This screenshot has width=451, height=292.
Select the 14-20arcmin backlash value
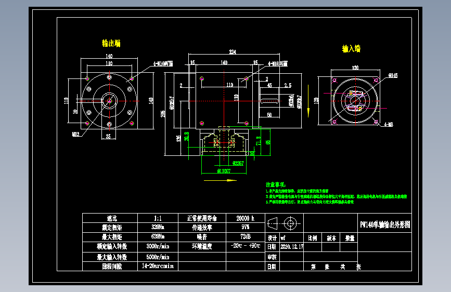click(158, 266)
